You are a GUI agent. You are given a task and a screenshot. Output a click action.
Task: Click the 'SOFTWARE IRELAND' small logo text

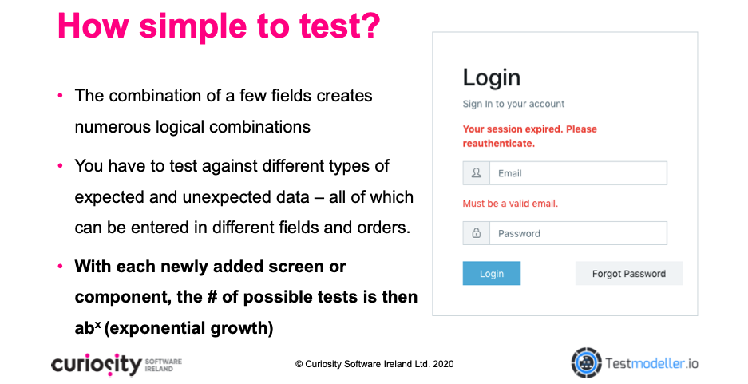163,365
